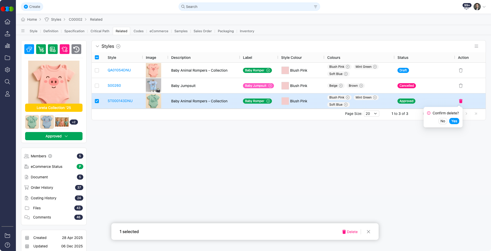Open the Page Size dropdown
This screenshot has height=251, width=491.
[x=371, y=114]
